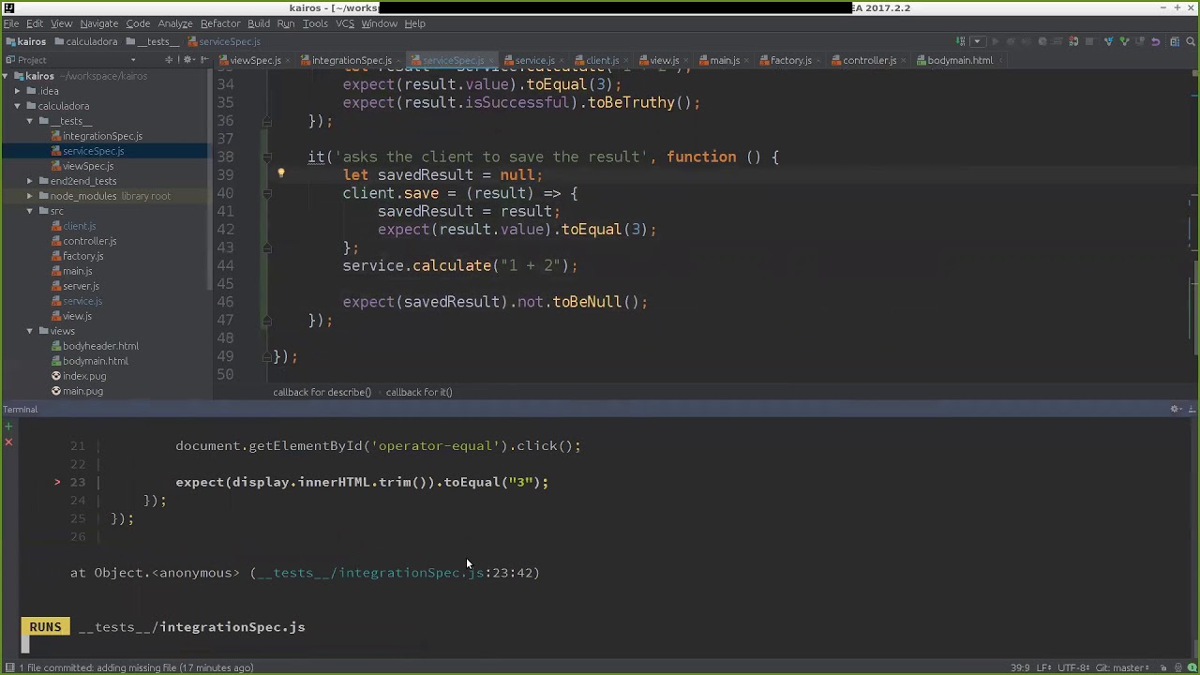Open a new terminal session with the plus icon
1200x675 pixels.
[x=9, y=426]
